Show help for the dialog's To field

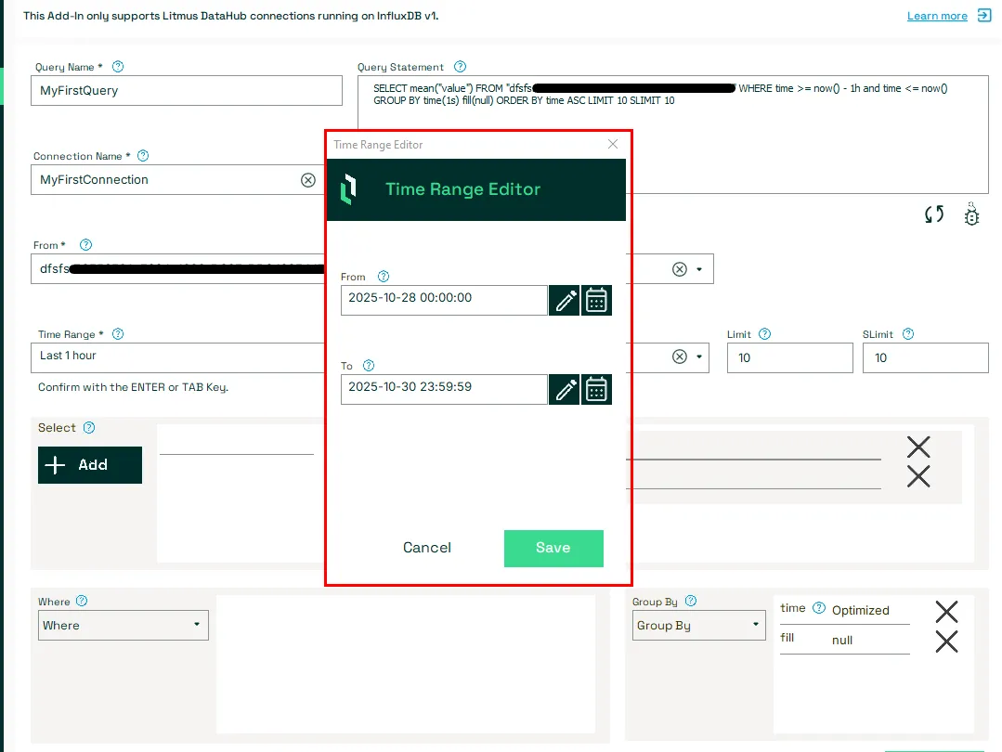tap(369, 366)
